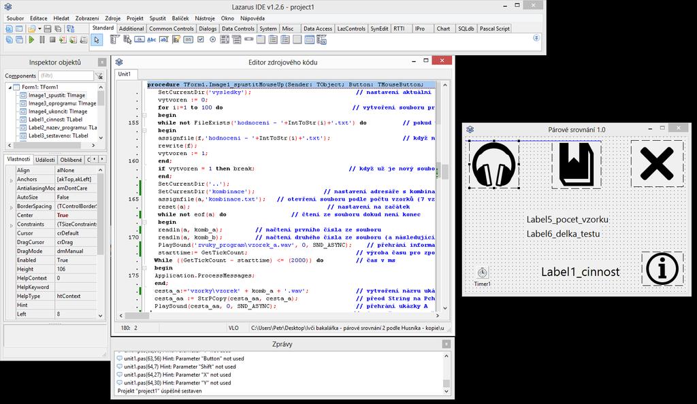Image resolution: width=697 pixels, height=404 pixels.
Task: Click the Save floppy disk icon
Action: point(48,29)
